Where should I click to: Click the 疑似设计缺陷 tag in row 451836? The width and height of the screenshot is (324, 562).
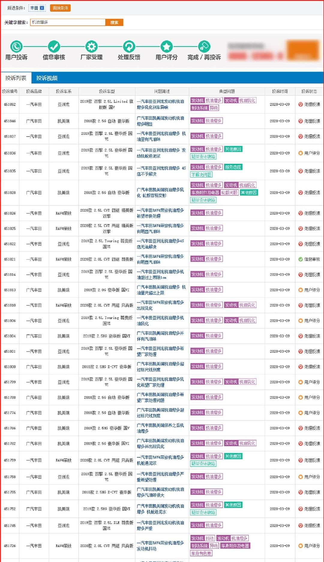[203, 157]
